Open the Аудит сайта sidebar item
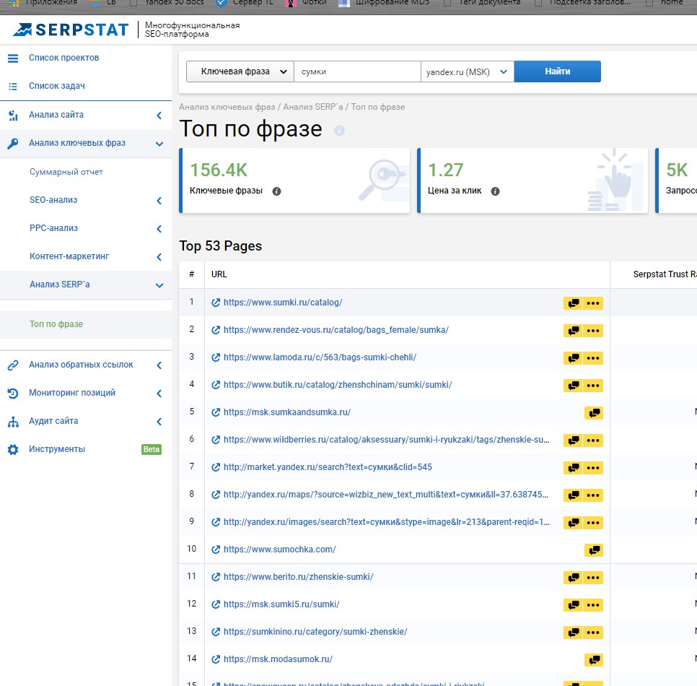The image size is (697, 686). (53, 421)
